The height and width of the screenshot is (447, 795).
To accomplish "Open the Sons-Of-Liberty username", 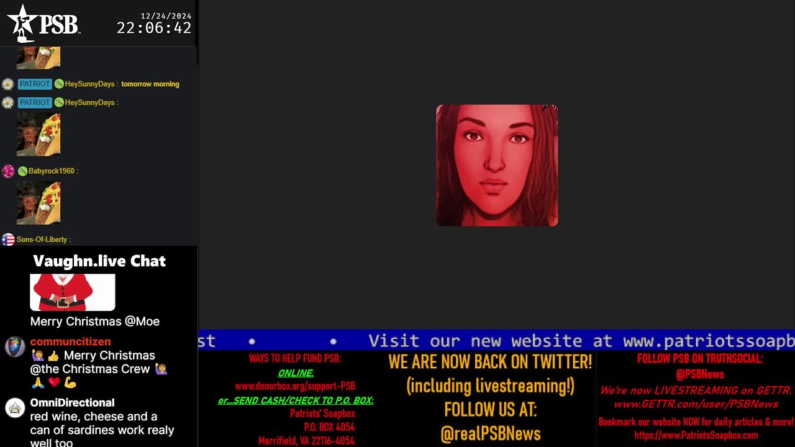I will tap(42, 240).
